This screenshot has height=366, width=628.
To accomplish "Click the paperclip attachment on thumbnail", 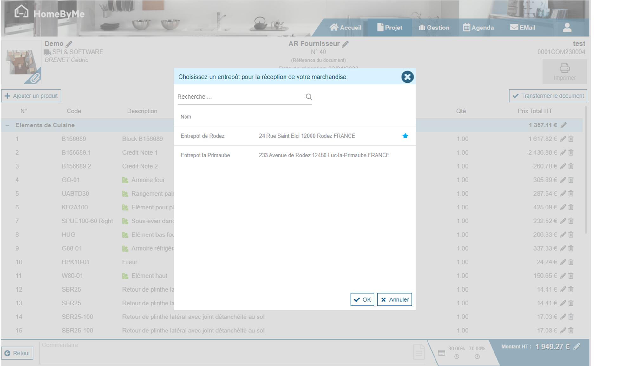I will click(35, 78).
